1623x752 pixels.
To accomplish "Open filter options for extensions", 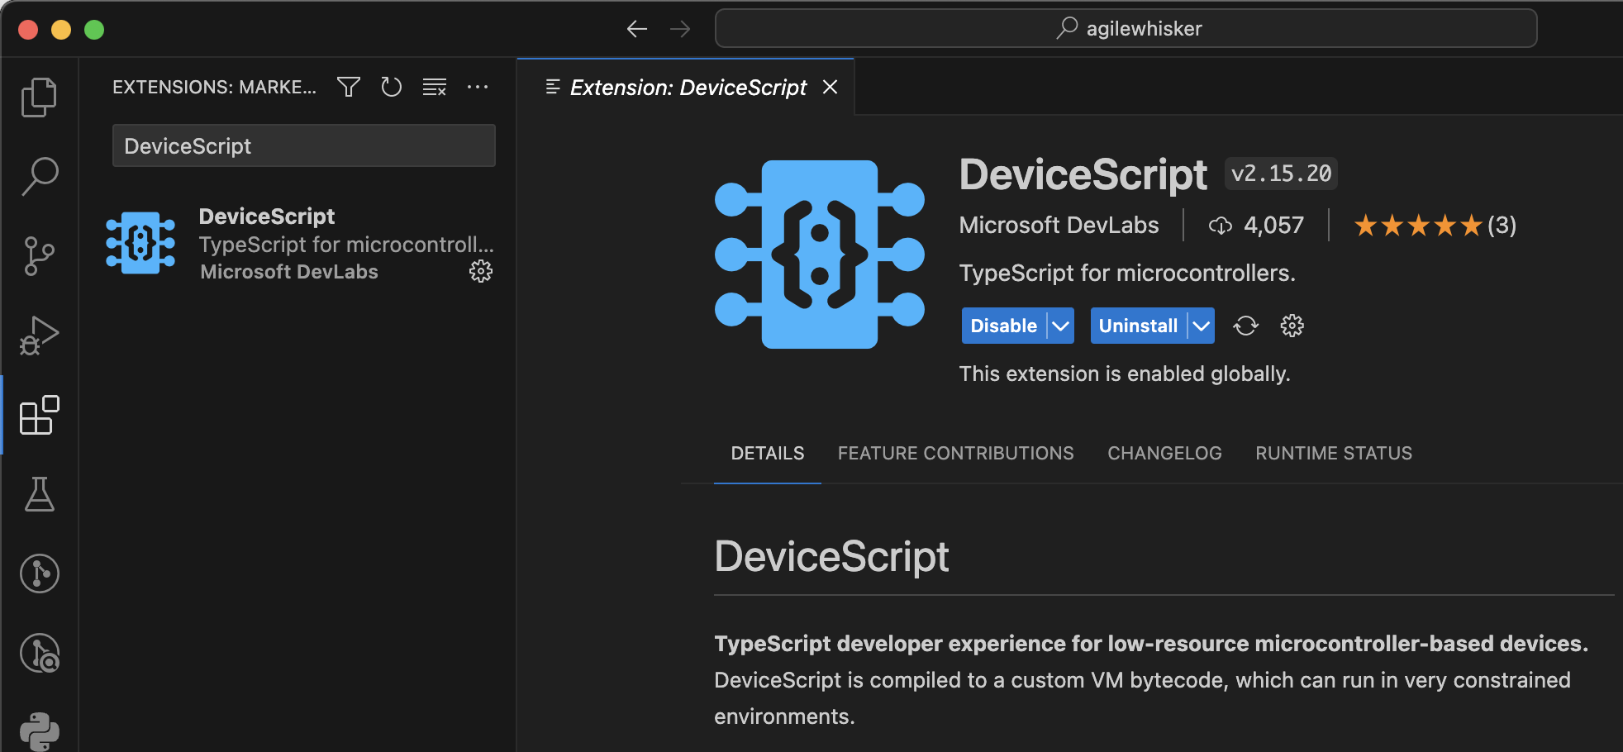I will pos(348,87).
